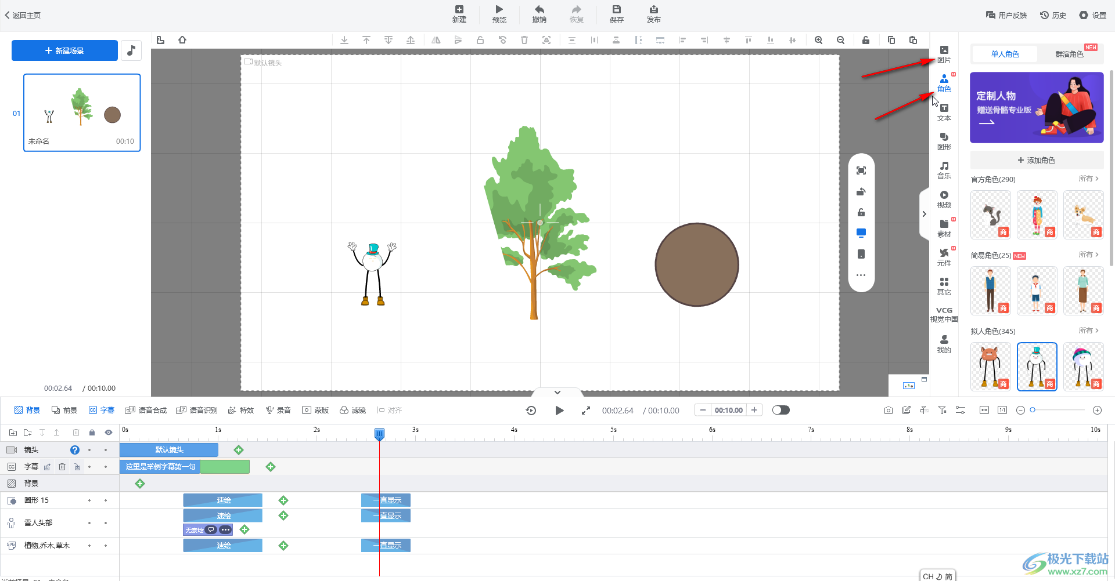
Task: Expand 所有 for 官方角色
Action: pos(1088,179)
